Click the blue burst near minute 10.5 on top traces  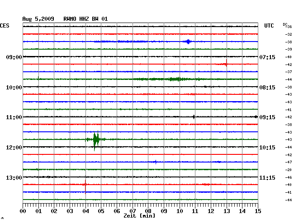click(x=188, y=42)
